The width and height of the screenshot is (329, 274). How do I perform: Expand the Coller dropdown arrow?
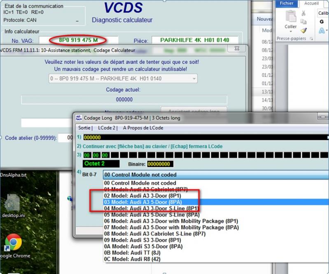pos(291,32)
